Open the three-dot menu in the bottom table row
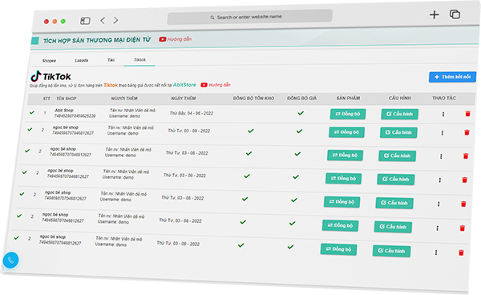This screenshot has width=481, height=295. pyautogui.click(x=436, y=253)
